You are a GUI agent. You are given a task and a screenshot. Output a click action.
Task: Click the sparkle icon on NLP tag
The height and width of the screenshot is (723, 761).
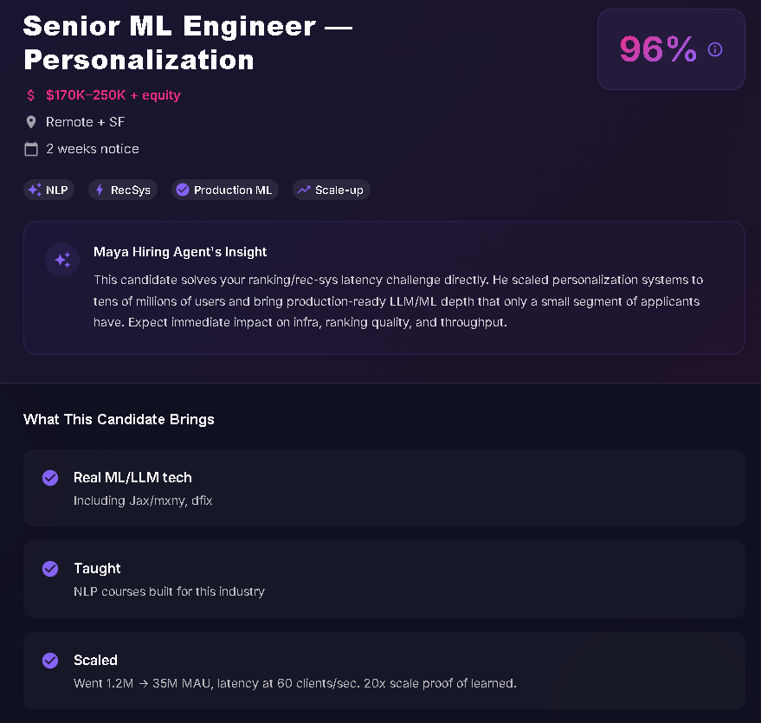(x=35, y=190)
